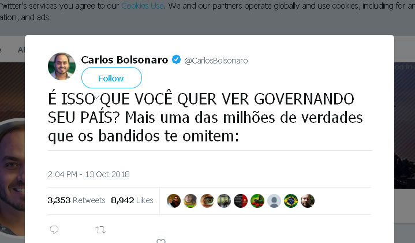Click the reply speech bubble icon

tap(54, 230)
